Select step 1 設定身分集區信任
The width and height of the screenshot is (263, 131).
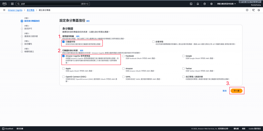tap(32, 21)
